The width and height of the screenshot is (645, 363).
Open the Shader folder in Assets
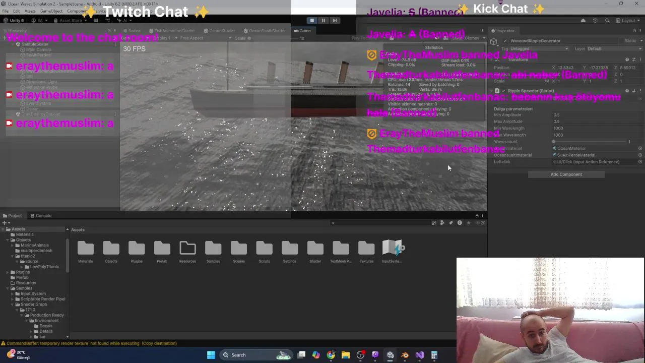pyautogui.click(x=315, y=252)
